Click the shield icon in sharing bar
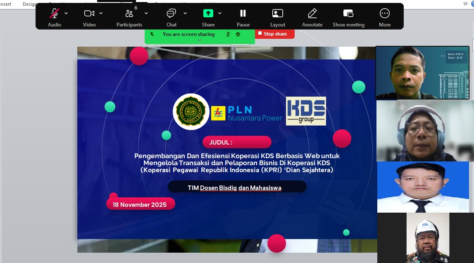 tap(238, 34)
